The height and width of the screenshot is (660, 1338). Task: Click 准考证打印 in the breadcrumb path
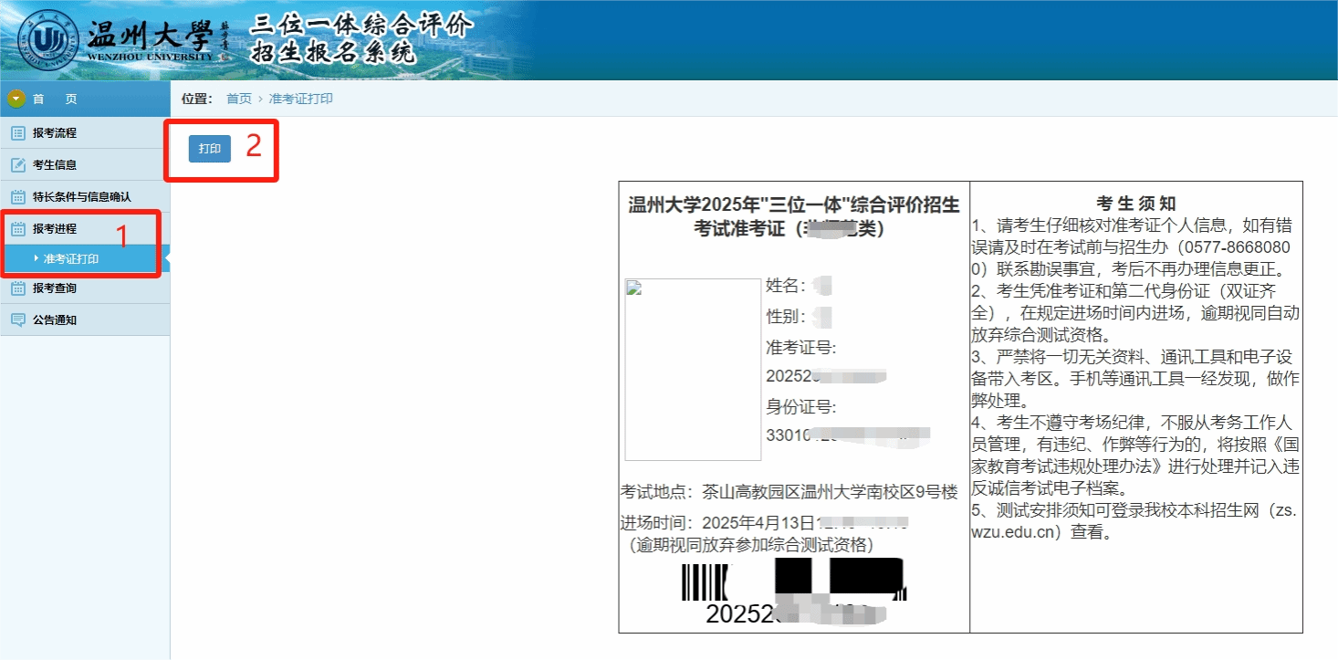300,99
